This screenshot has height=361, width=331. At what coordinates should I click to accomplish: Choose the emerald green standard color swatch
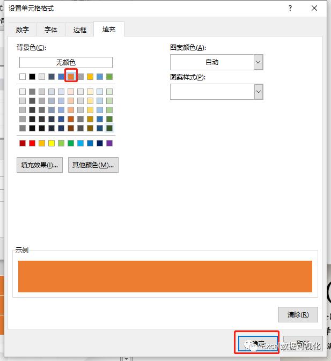[71, 143]
